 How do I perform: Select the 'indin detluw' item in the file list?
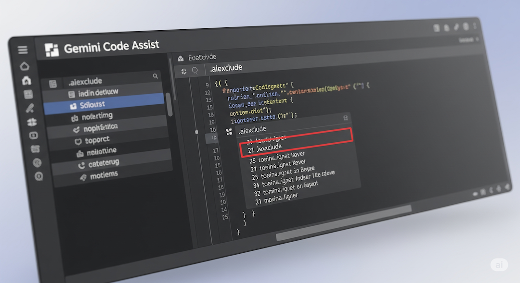pos(104,92)
